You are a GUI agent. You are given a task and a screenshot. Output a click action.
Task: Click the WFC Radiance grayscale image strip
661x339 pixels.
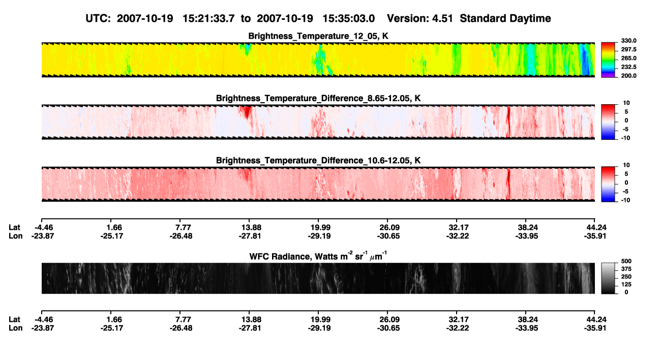pos(318,278)
